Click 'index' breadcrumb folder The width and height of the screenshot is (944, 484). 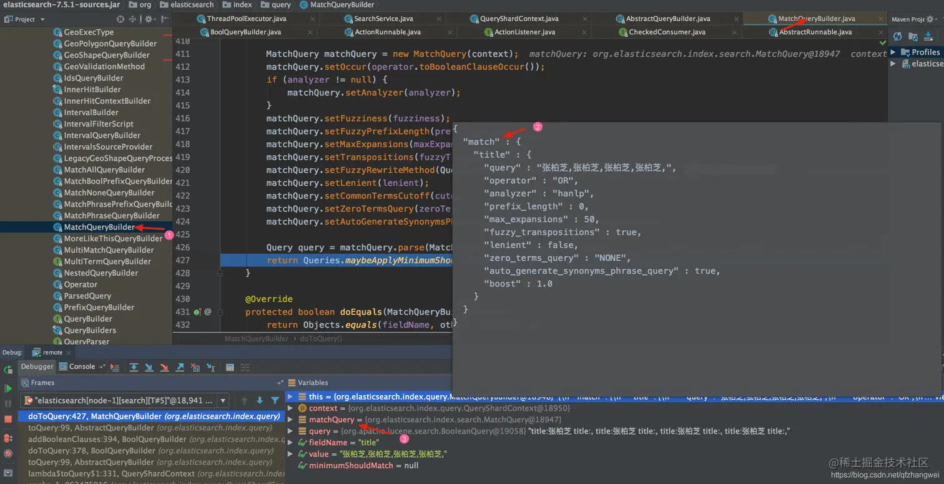(237, 4)
